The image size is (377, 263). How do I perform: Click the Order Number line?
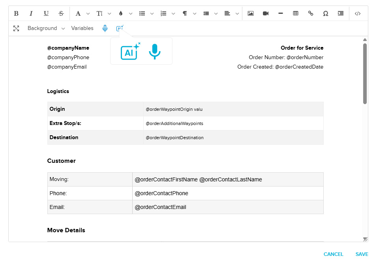[x=286, y=58]
